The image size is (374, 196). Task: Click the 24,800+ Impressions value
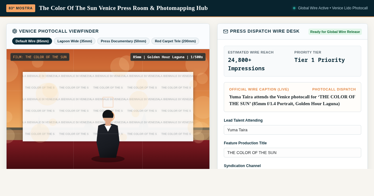(x=246, y=64)
